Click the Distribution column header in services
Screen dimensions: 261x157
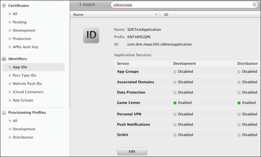coord(247,64)
